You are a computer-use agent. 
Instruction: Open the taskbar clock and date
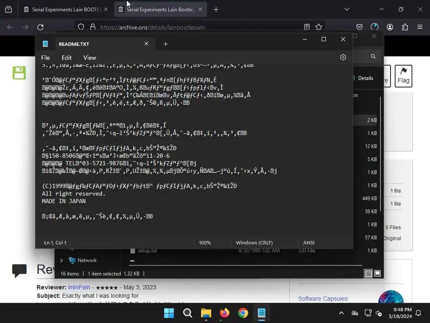pyautogui.click(x=400, y=313)
